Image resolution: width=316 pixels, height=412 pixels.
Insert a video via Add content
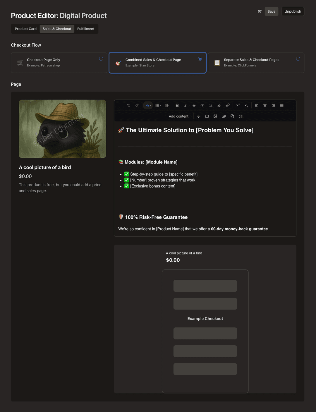(224, 116)
